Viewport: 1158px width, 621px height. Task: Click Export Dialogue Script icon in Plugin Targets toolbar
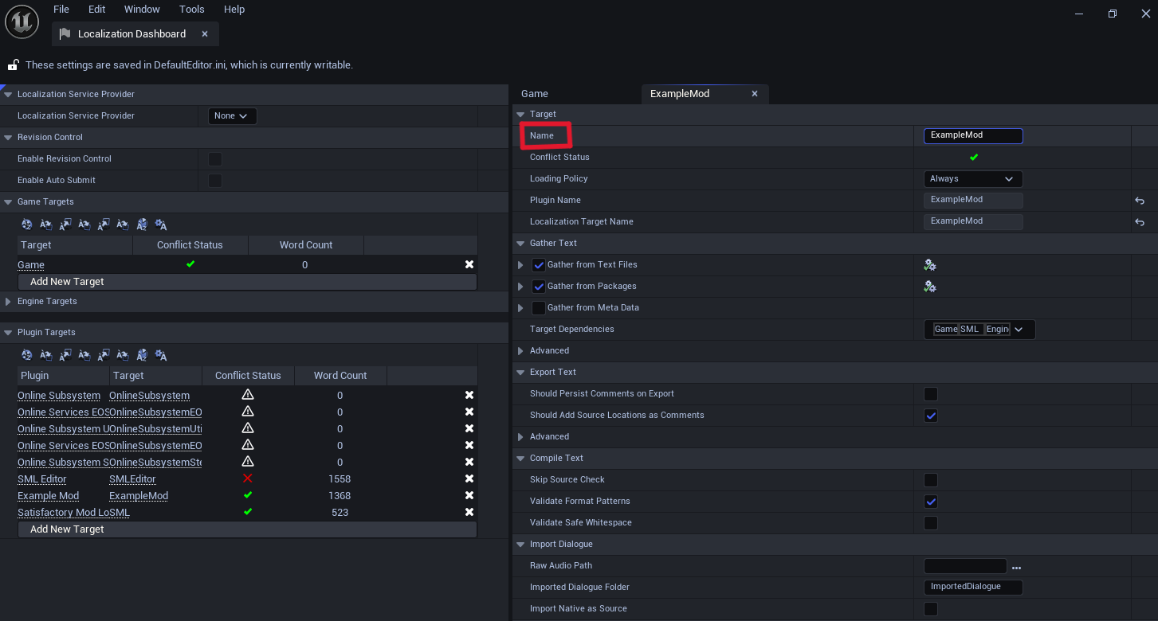104,355
